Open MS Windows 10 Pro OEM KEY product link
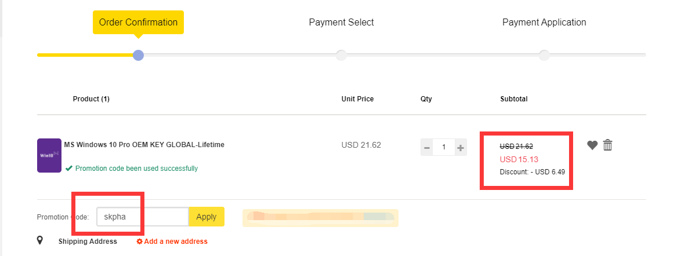The image size is (681, 256). point(144,144)
